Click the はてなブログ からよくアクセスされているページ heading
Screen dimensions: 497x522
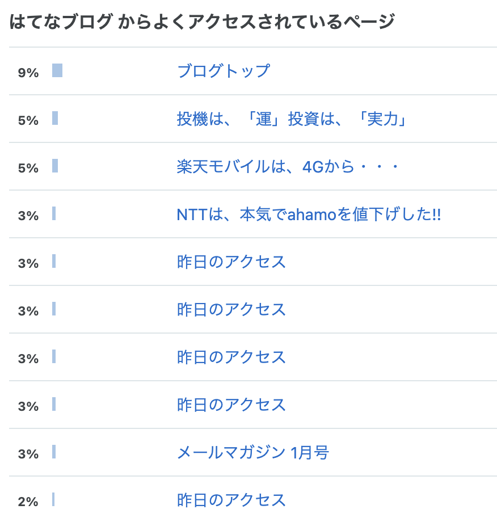202,22
